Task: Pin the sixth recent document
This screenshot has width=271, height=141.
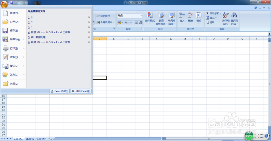Action: click(x=89, y=42)
